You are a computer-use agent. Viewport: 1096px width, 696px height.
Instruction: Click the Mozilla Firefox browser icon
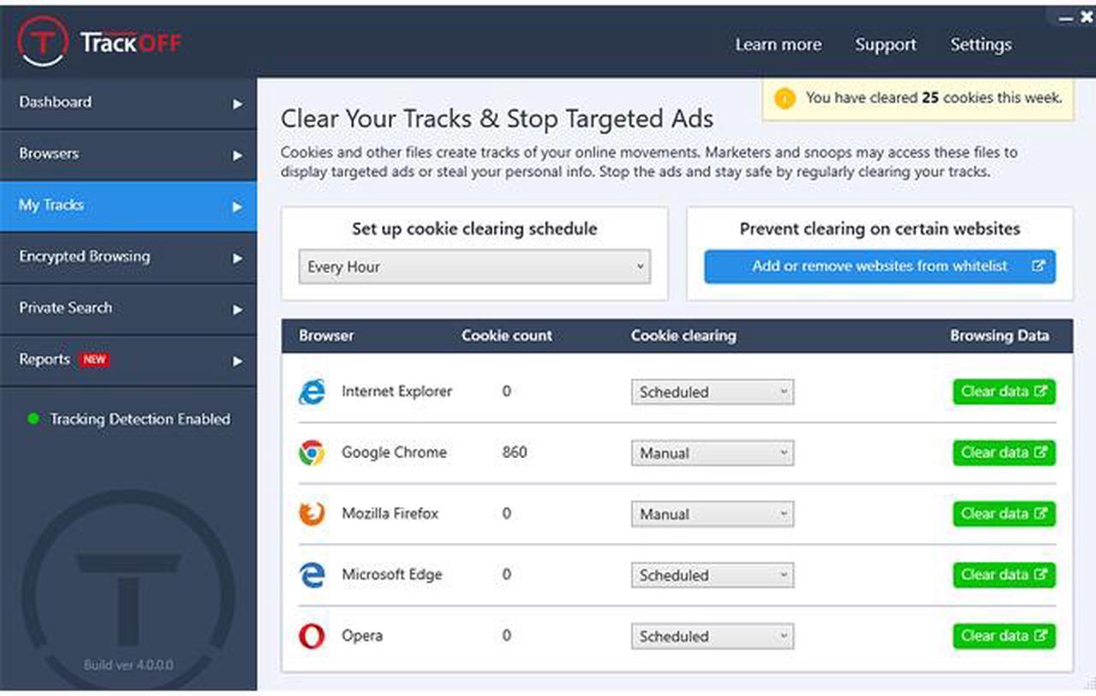click(x=312, y=514)
